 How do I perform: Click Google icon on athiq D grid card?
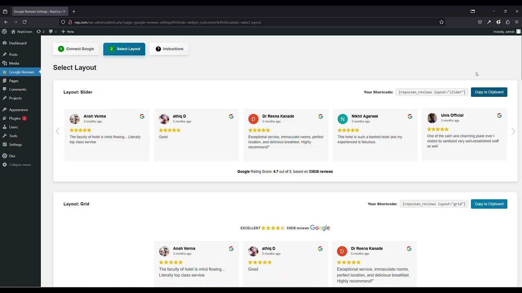pyautogui.click(x=320, y=249)
